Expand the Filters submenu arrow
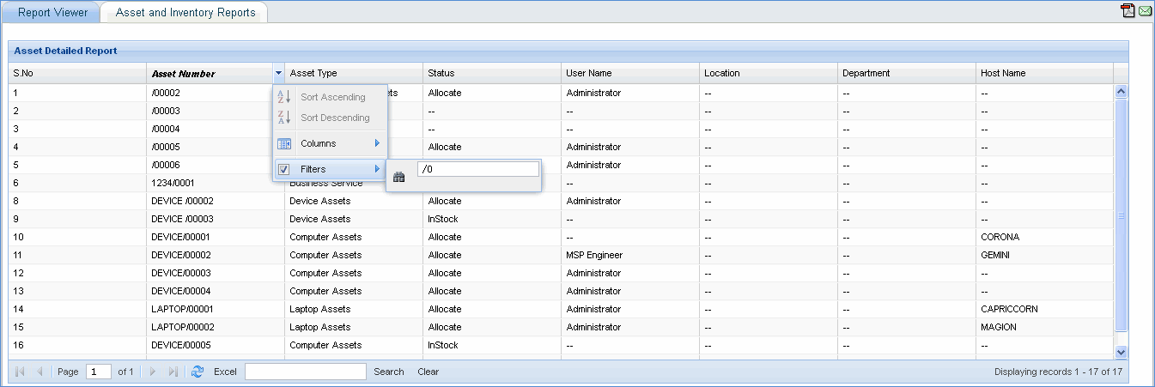This screenshot has height=387, width=1155. click(x=377, y=169)
